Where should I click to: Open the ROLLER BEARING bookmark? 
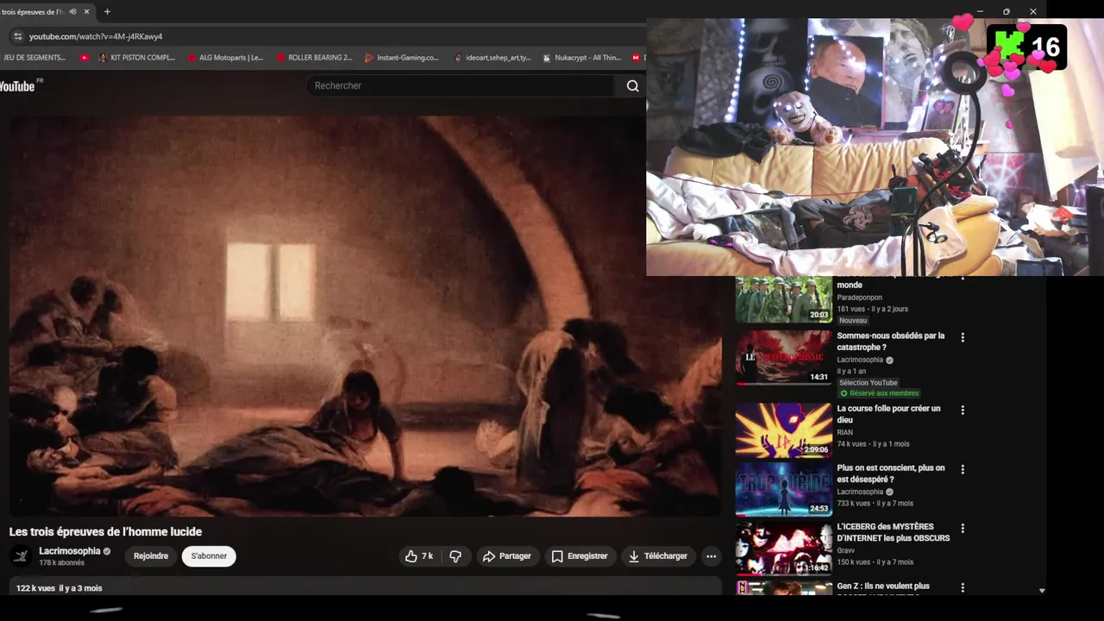tap(314, 58)
